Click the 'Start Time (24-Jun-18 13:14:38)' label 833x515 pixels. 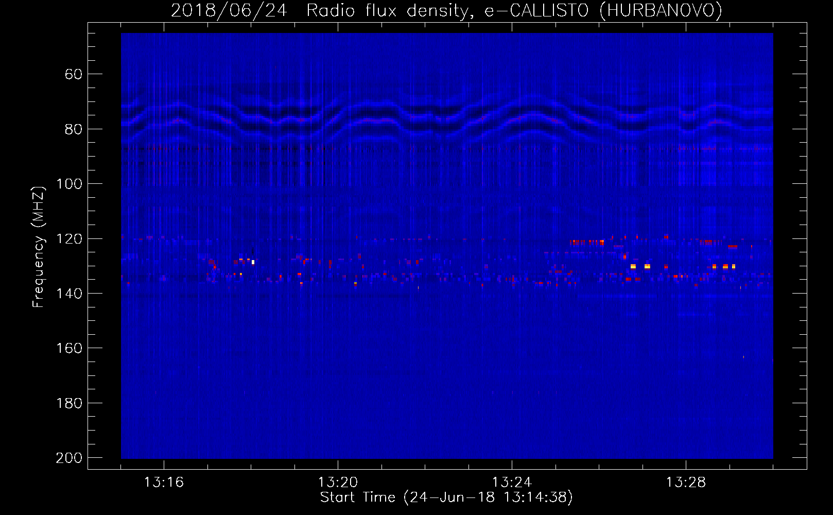(x=446, y=497)
